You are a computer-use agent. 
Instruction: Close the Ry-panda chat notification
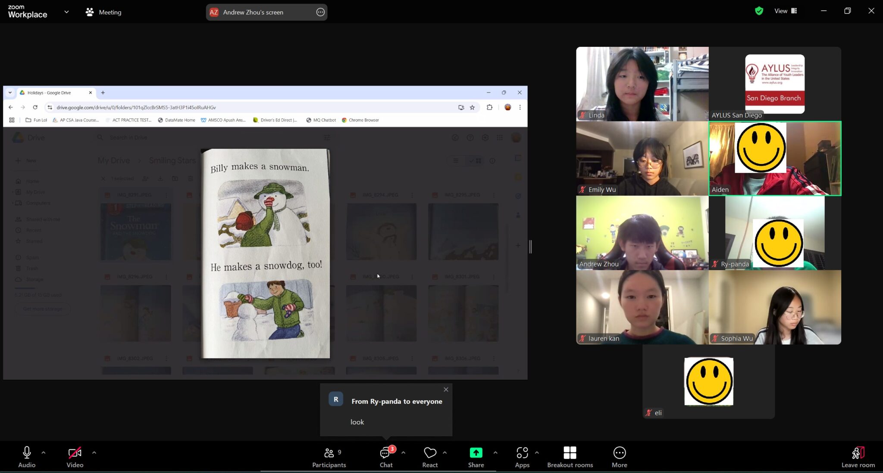446,390
